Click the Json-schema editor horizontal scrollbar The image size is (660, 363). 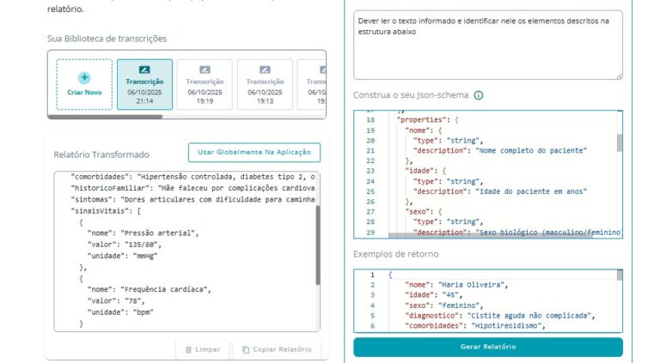coord(498,234)
